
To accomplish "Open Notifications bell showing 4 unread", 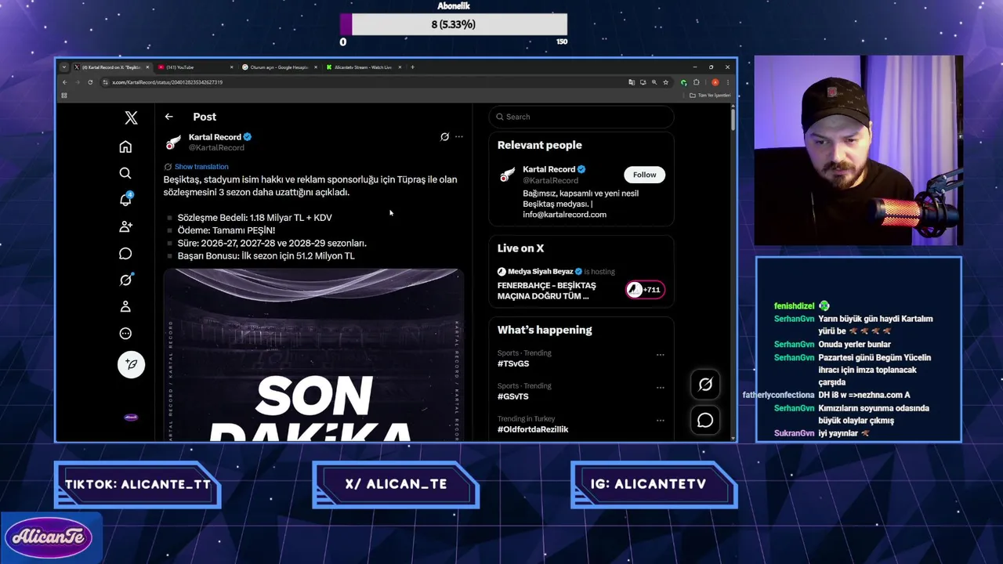I will tap(125, 199).
